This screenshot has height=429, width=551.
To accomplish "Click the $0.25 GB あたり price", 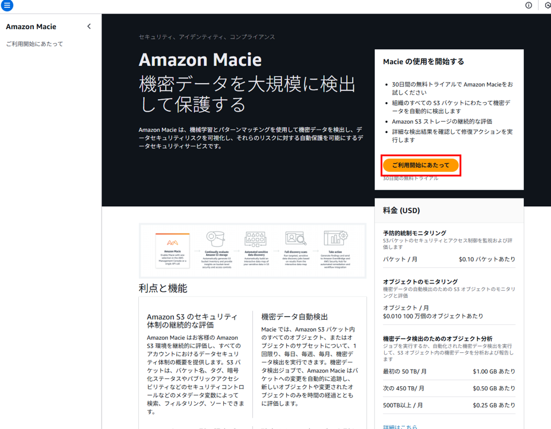I will 494,405.
